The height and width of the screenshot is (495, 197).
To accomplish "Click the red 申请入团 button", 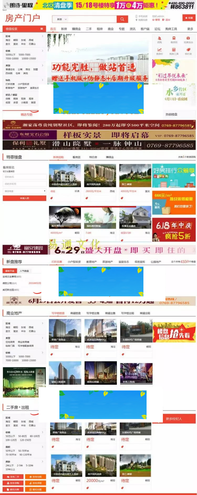I will point(24,198).
